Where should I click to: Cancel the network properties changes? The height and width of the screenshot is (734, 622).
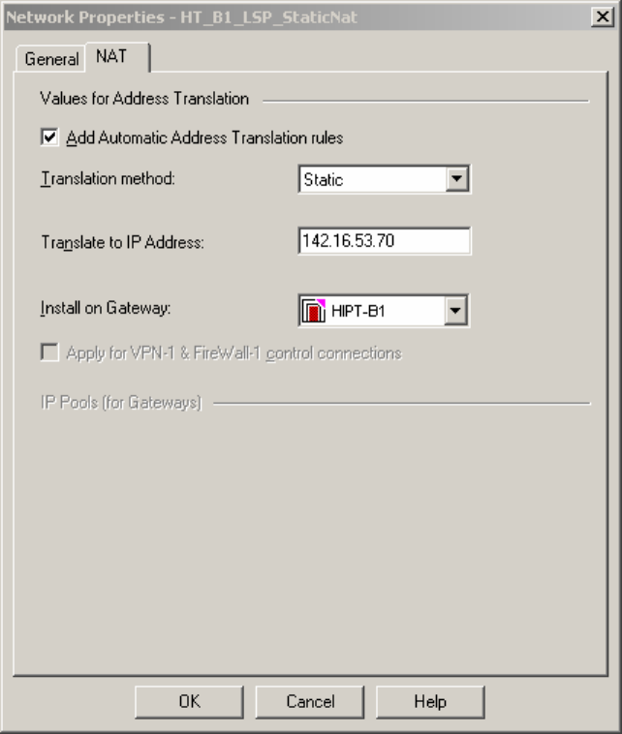pyautogui.click(x=309, y=702)
